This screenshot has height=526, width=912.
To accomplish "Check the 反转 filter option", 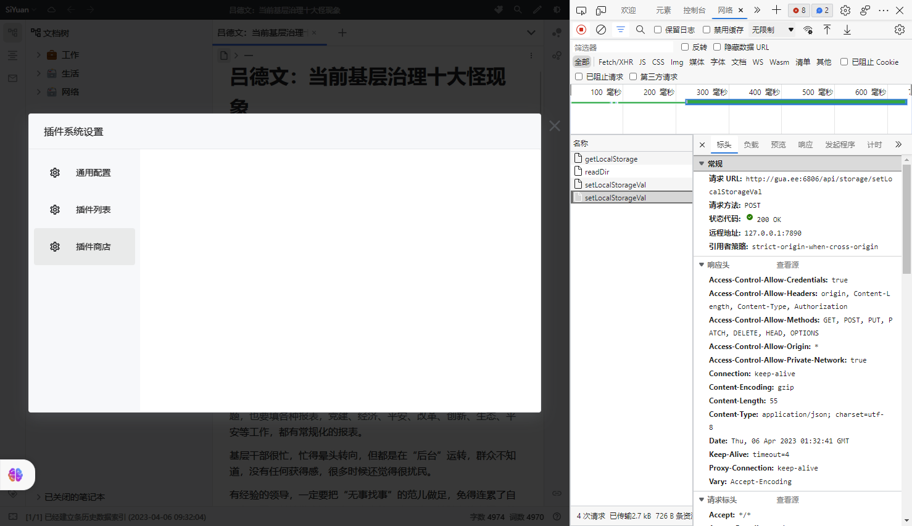I will pos(686,47).
